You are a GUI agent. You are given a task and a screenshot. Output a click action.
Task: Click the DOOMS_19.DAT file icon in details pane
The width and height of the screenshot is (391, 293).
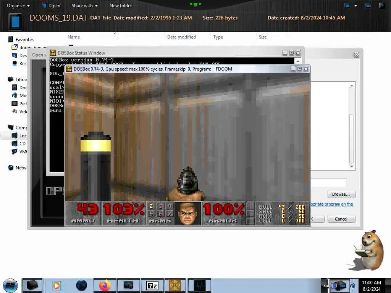click(x=15, y=21)
